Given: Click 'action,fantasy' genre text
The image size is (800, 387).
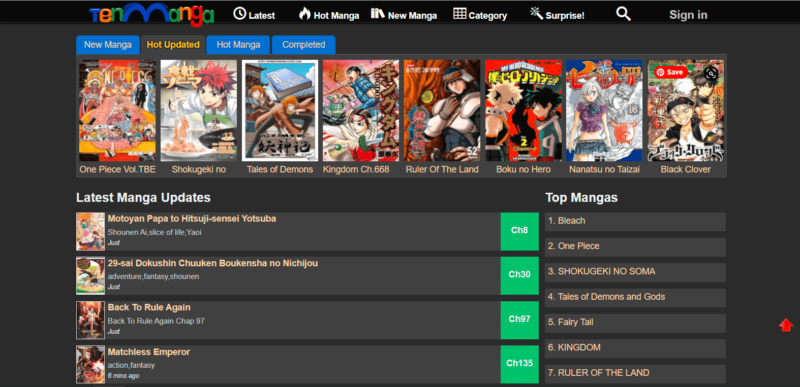Looking at the screenshot, I should tap(131, 365).
